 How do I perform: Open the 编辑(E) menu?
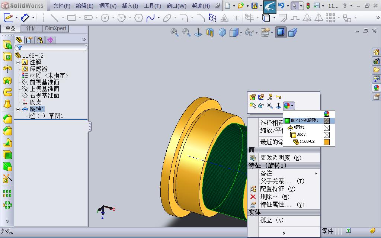84,6
